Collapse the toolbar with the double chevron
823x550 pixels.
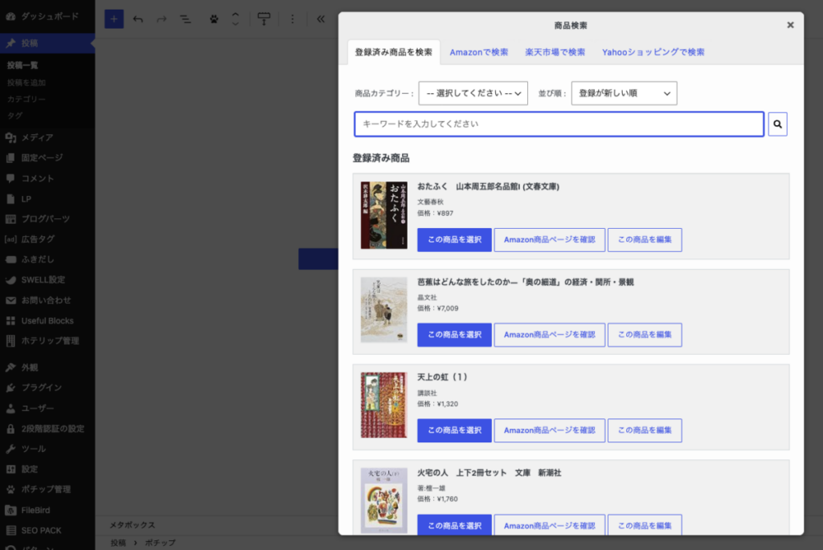tap(321, 19)
